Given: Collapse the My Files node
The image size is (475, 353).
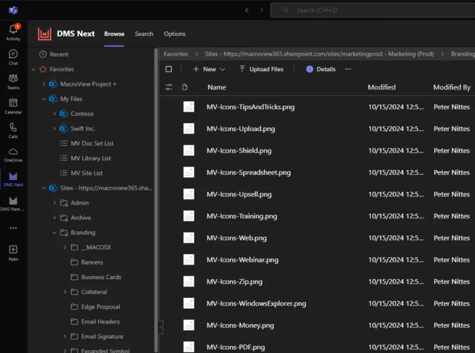Looking at the screenshot, I should tap(44, 99).
